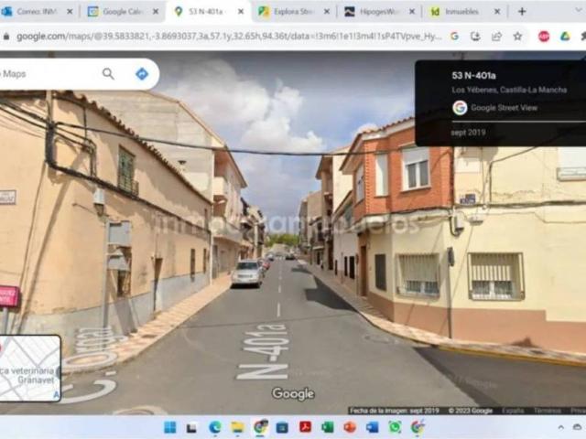Close the Correo tab

coord(70,12)
